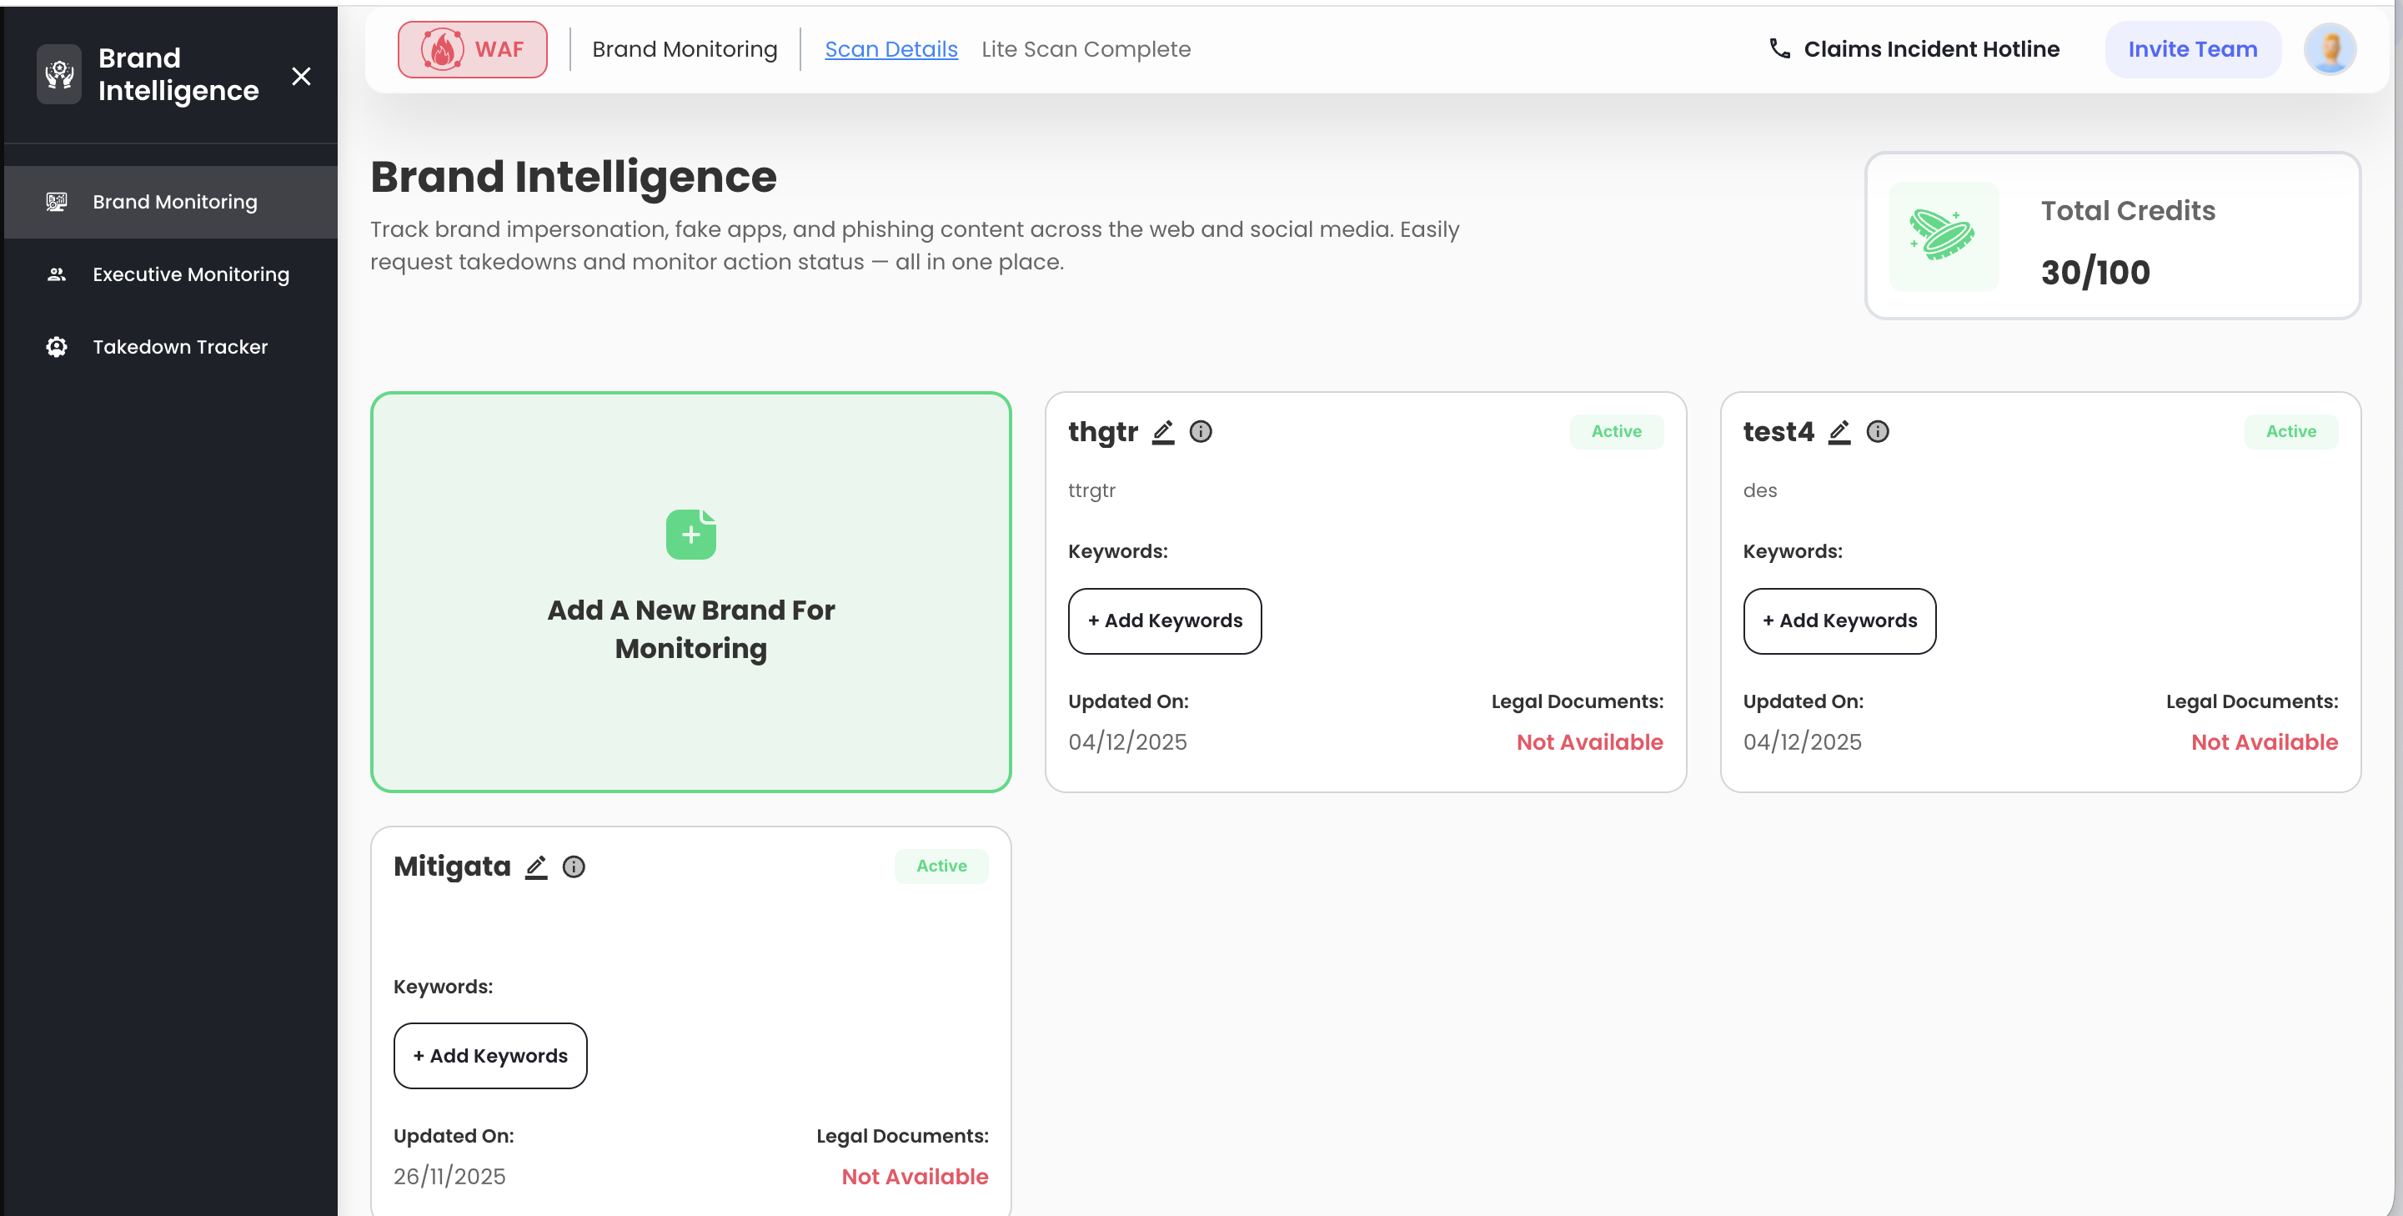Rename test4 via its pencil icon
Image resolution: width=2403 pixels, height=1216 pixels.
coord(1839,432)
